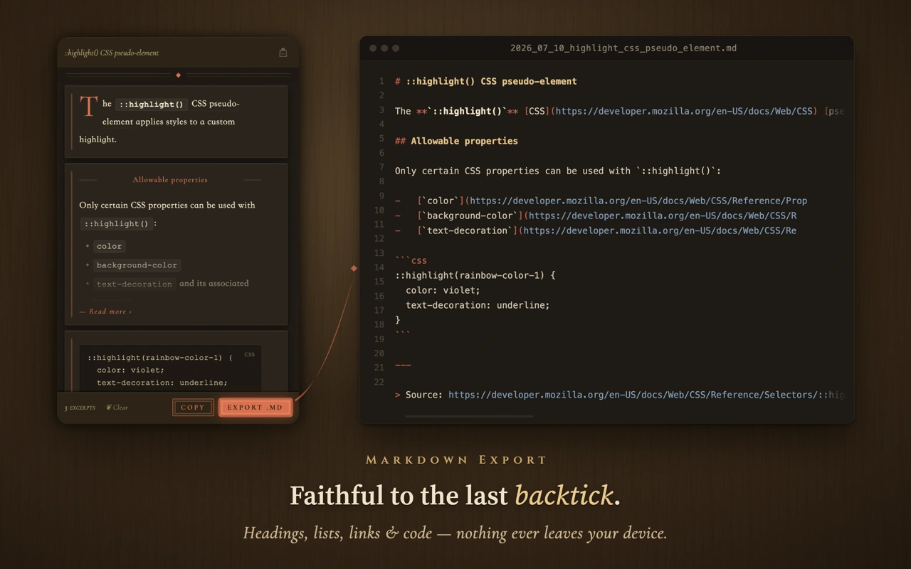
Task: Click the '3 excerpts' counter
Action: click(80, 408)
